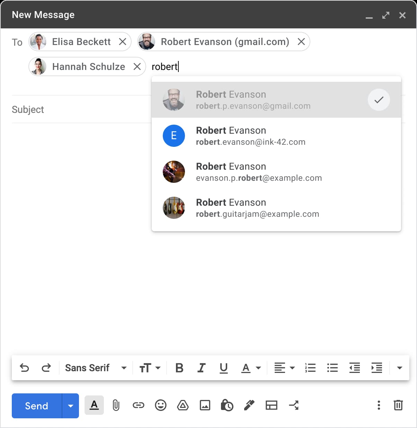The width and height of the screenshot is (417, 428).
Task: Open the Send options arrow
Action: point(70,405)
